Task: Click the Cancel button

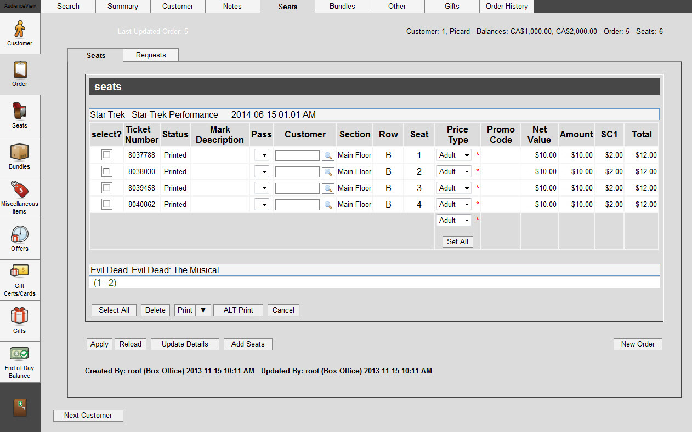Action: pos(283,310)
